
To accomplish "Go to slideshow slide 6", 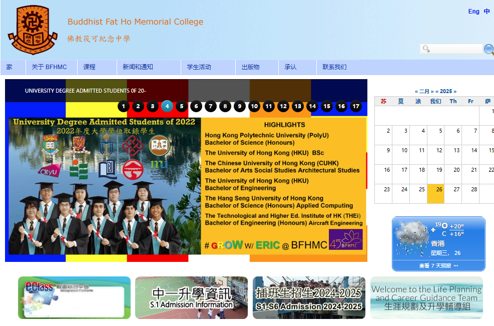I will (x=196, y=106).
